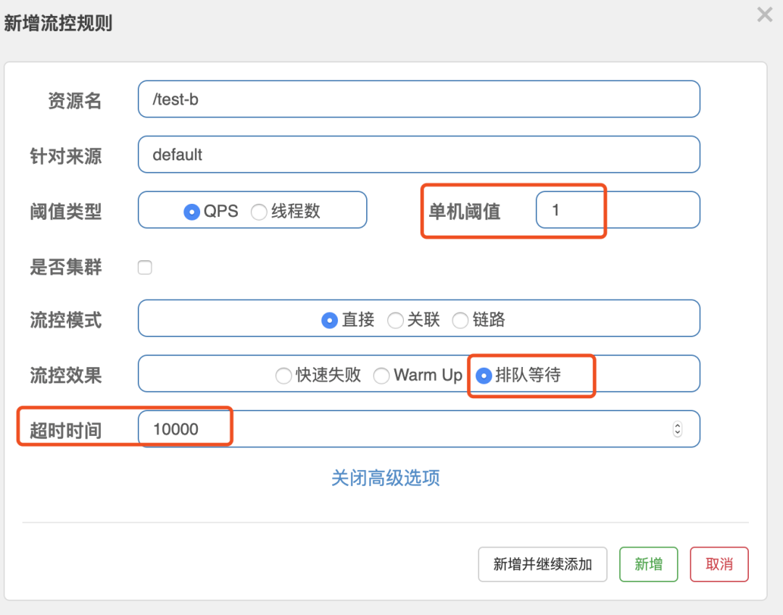Switch threshold type to 线程数
The width and height of the screenshot is (783, 615).
(x=259, y=210)
